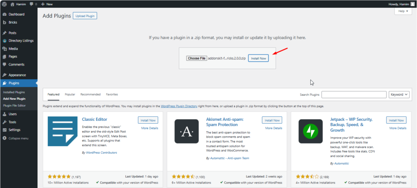
Task: Click the Upload Plugin button
Action: point(85,16)
